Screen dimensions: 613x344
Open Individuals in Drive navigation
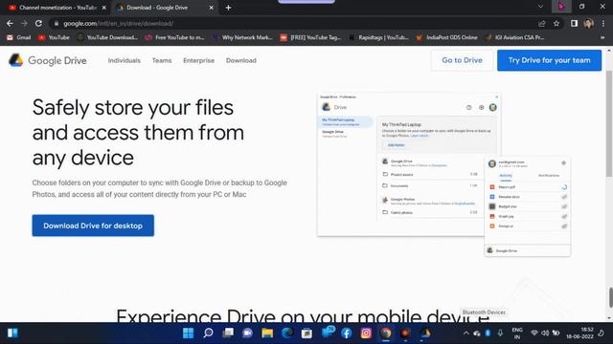pos(125,60)
